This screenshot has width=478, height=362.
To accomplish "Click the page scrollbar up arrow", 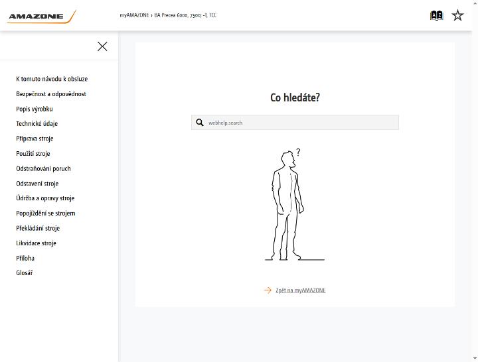I will pyautogui.click(x=475, y=3).
